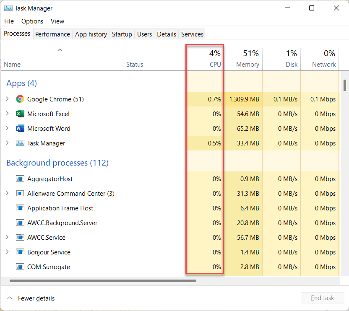Viewport: 349px width, 311px height.
Task: Open the Startup tab
Action: click(122, 34)
